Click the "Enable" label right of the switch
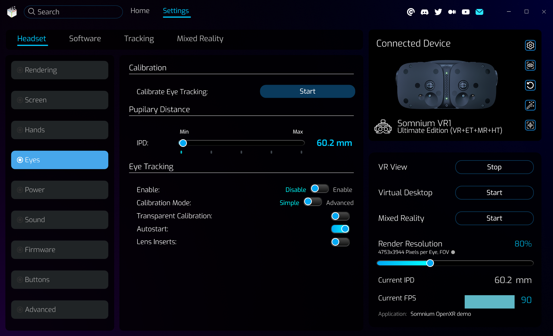This screenshot has width=553, height=336. (343, 190)
